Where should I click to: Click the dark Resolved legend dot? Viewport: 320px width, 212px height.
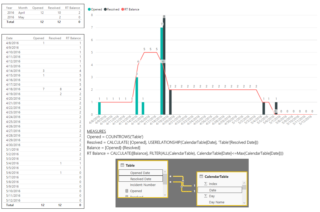click(106, 9)
